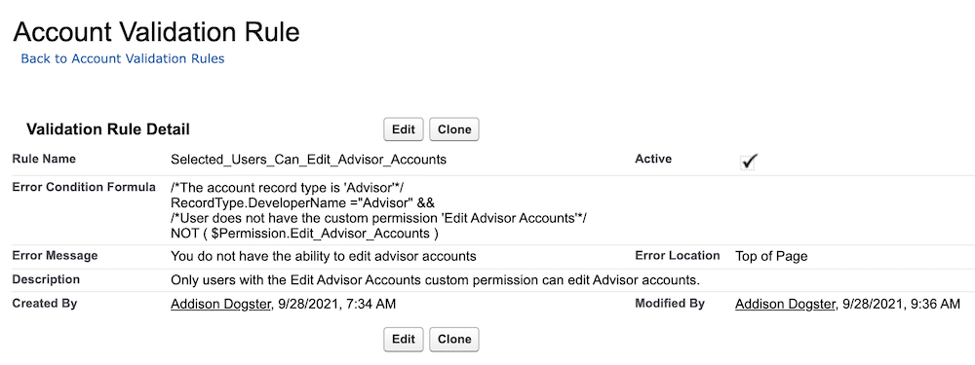This screenshot has width=975, height=365.
Task: Click the first formula comment line about Advisor
Action: pos(289,188)
